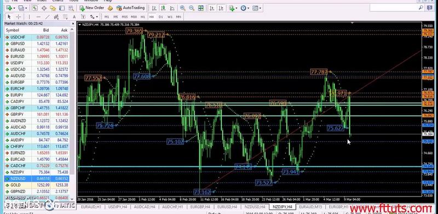Expand the Periods dropdown arrow
Screen dimensions: 438x214
248,8
